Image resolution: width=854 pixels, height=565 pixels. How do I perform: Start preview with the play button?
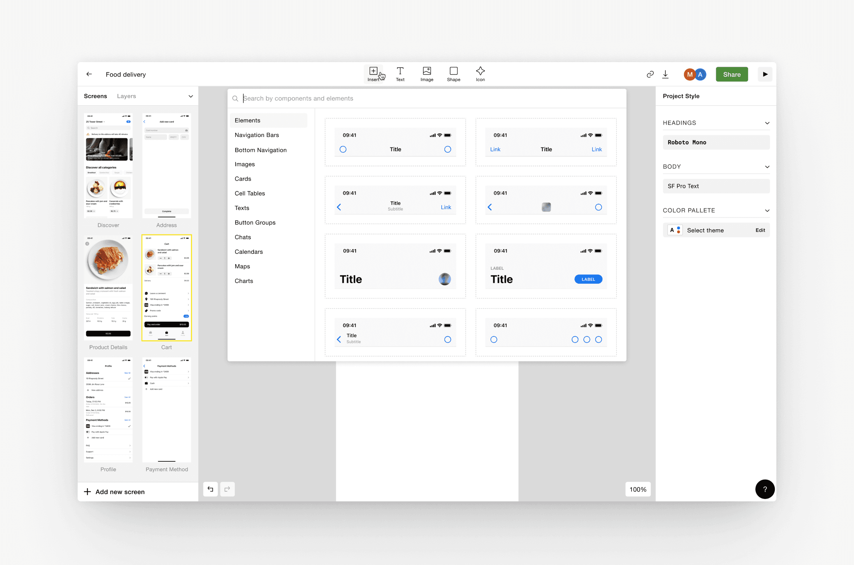765,74
